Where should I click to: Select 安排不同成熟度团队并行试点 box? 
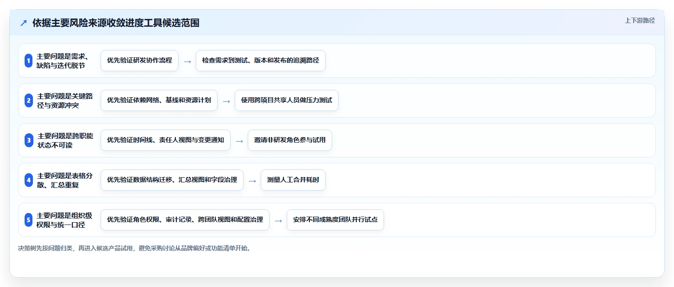click(335, 220)
